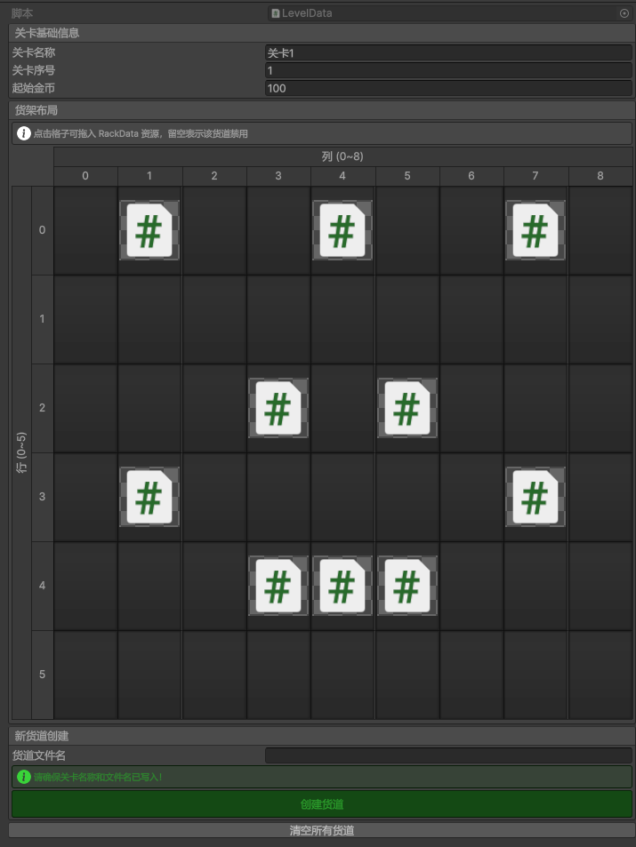Click the empty cell at row 0, column 8
The image size is (636, 847).
point(600,230)
